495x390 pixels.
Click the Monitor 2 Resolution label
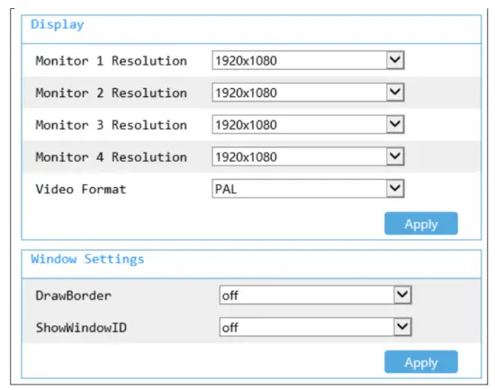(111, 93)
